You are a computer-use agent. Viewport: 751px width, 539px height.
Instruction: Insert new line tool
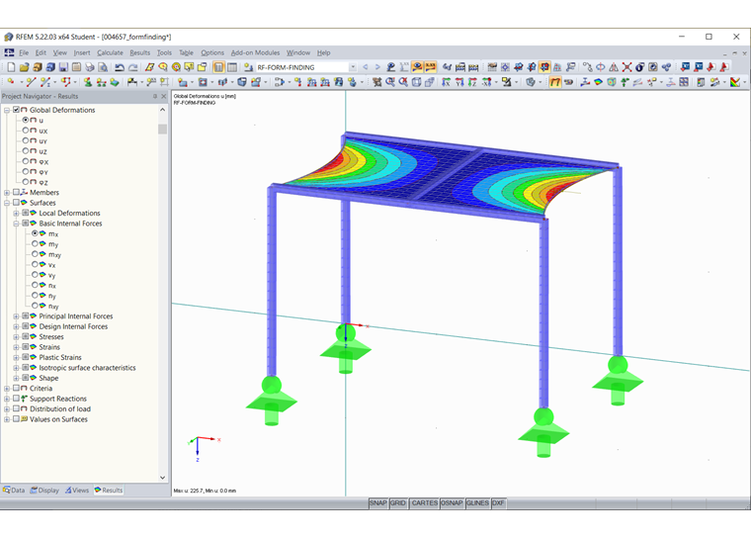pos(31,82)
